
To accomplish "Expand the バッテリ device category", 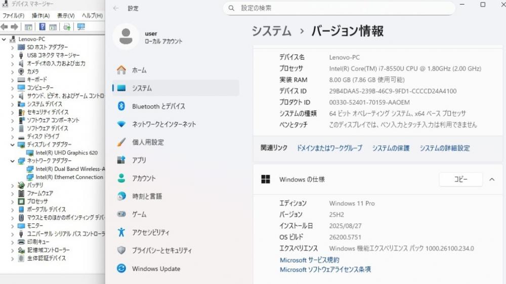I will point(13,185).
